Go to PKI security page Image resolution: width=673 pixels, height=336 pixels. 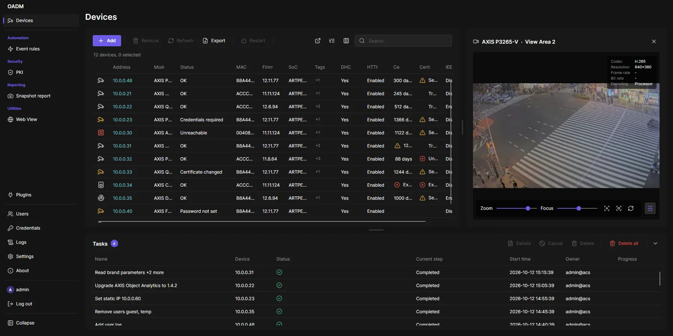41,72
